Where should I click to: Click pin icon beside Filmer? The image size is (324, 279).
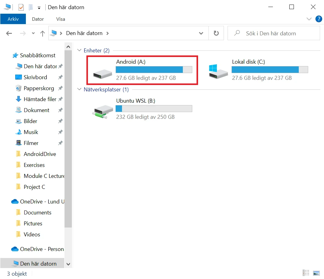click(x=60, y=143)
